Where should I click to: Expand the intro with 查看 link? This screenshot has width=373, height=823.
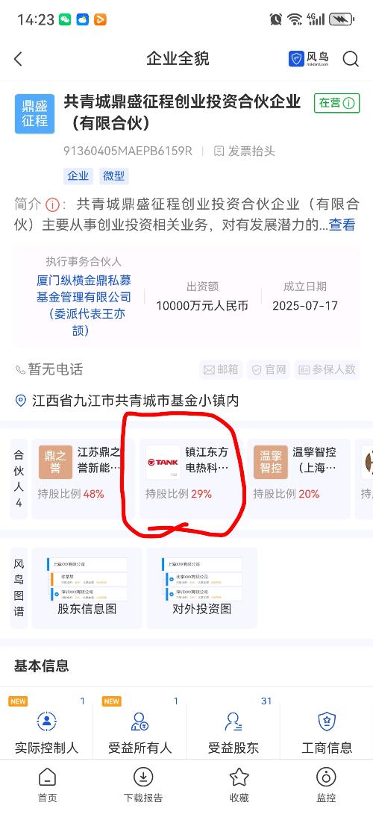[342, 225]
